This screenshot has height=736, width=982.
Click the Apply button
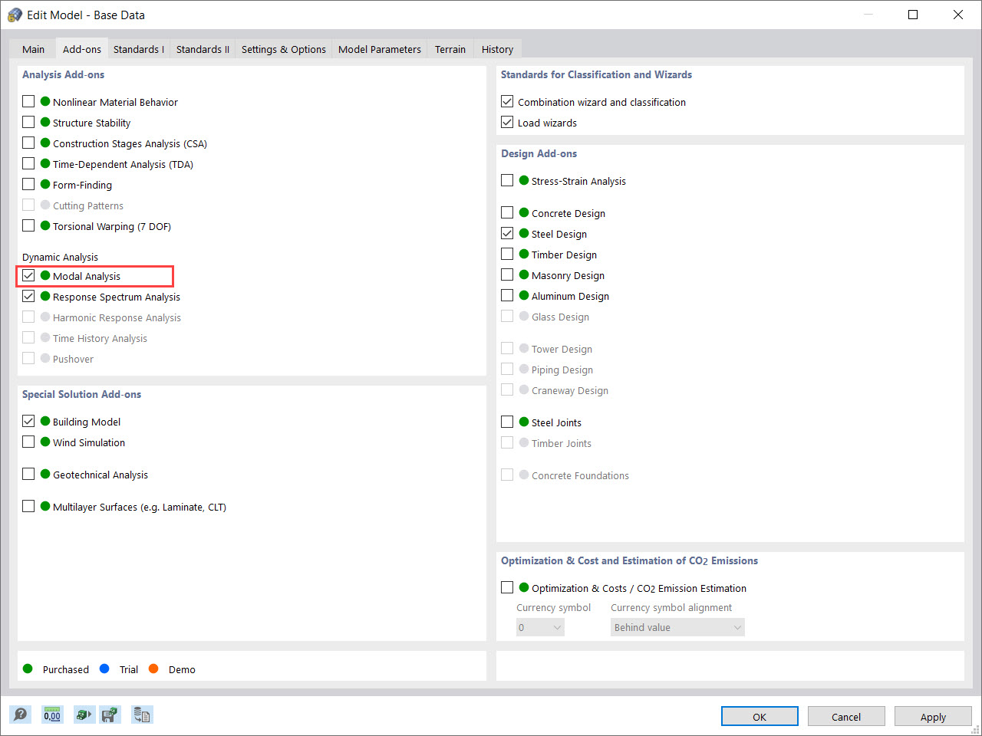933,716
